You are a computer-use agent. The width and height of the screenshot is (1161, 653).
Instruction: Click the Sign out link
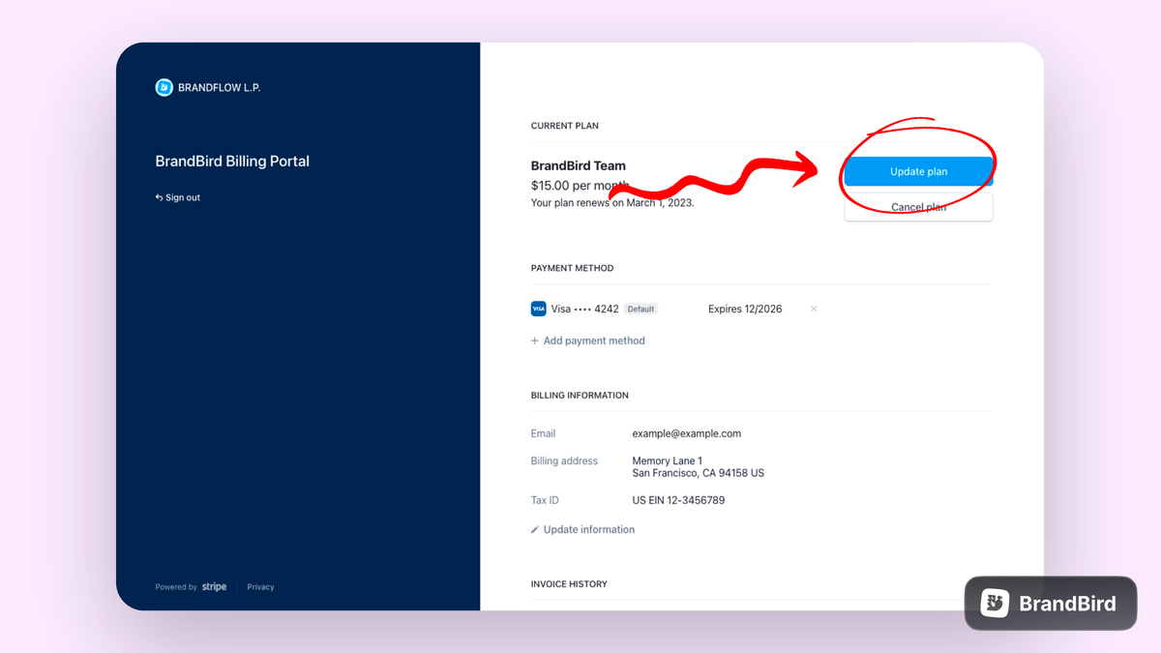178,197
